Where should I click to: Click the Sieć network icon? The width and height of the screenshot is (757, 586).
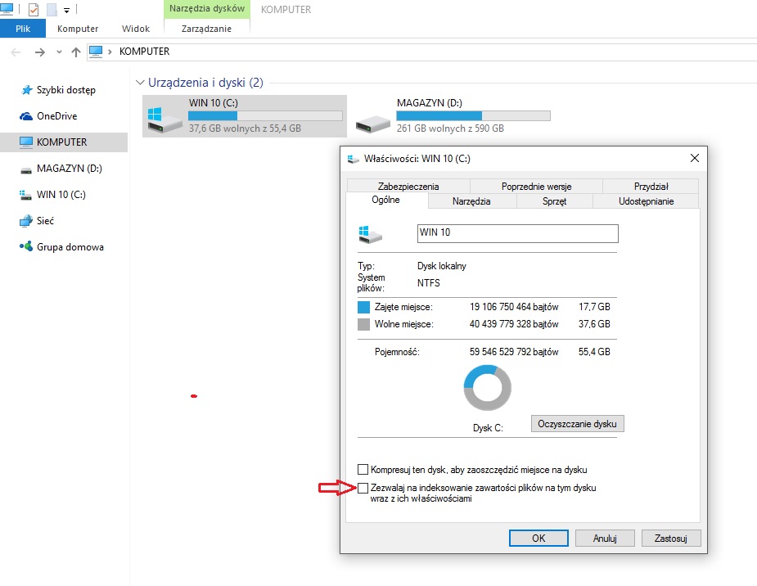(x=26, y=221)
